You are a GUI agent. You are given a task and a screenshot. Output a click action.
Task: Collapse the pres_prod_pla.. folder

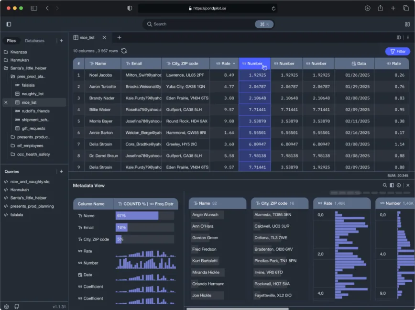point(28,77)
